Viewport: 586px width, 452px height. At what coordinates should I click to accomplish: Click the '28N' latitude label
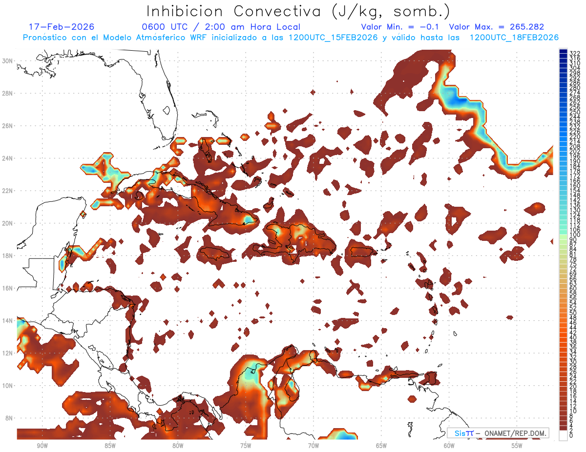(8, 93)
